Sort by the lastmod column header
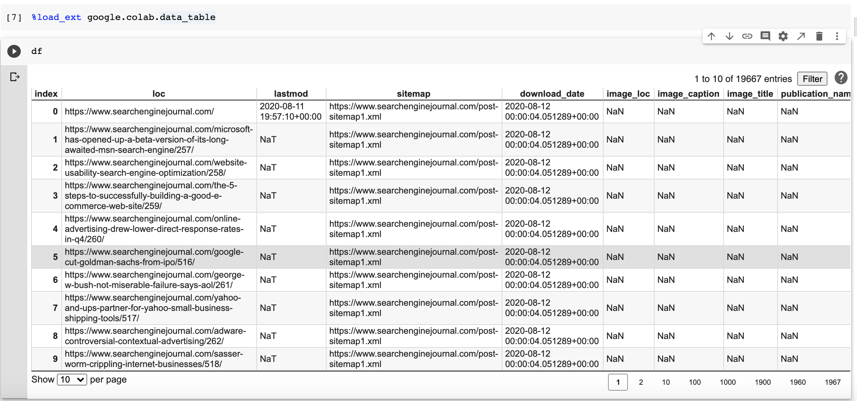The height and width of the screenshot is (401, 857). click(291, 94)
